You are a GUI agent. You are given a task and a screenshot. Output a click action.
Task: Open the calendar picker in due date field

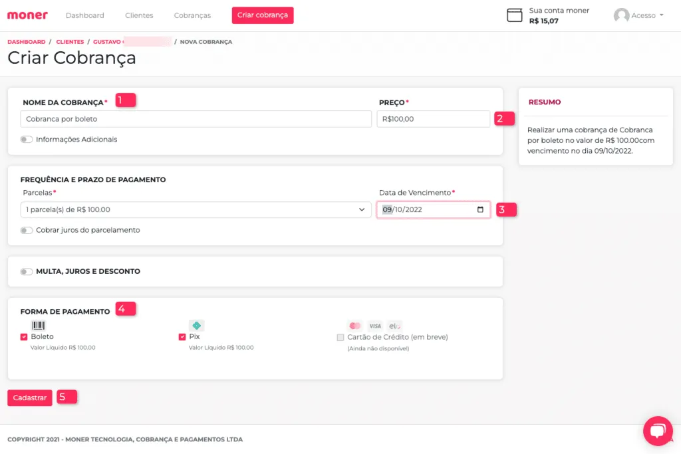tap(480, 209)
